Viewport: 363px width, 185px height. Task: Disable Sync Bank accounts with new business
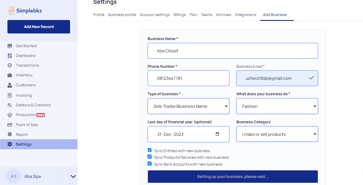(x=150, y=164)
